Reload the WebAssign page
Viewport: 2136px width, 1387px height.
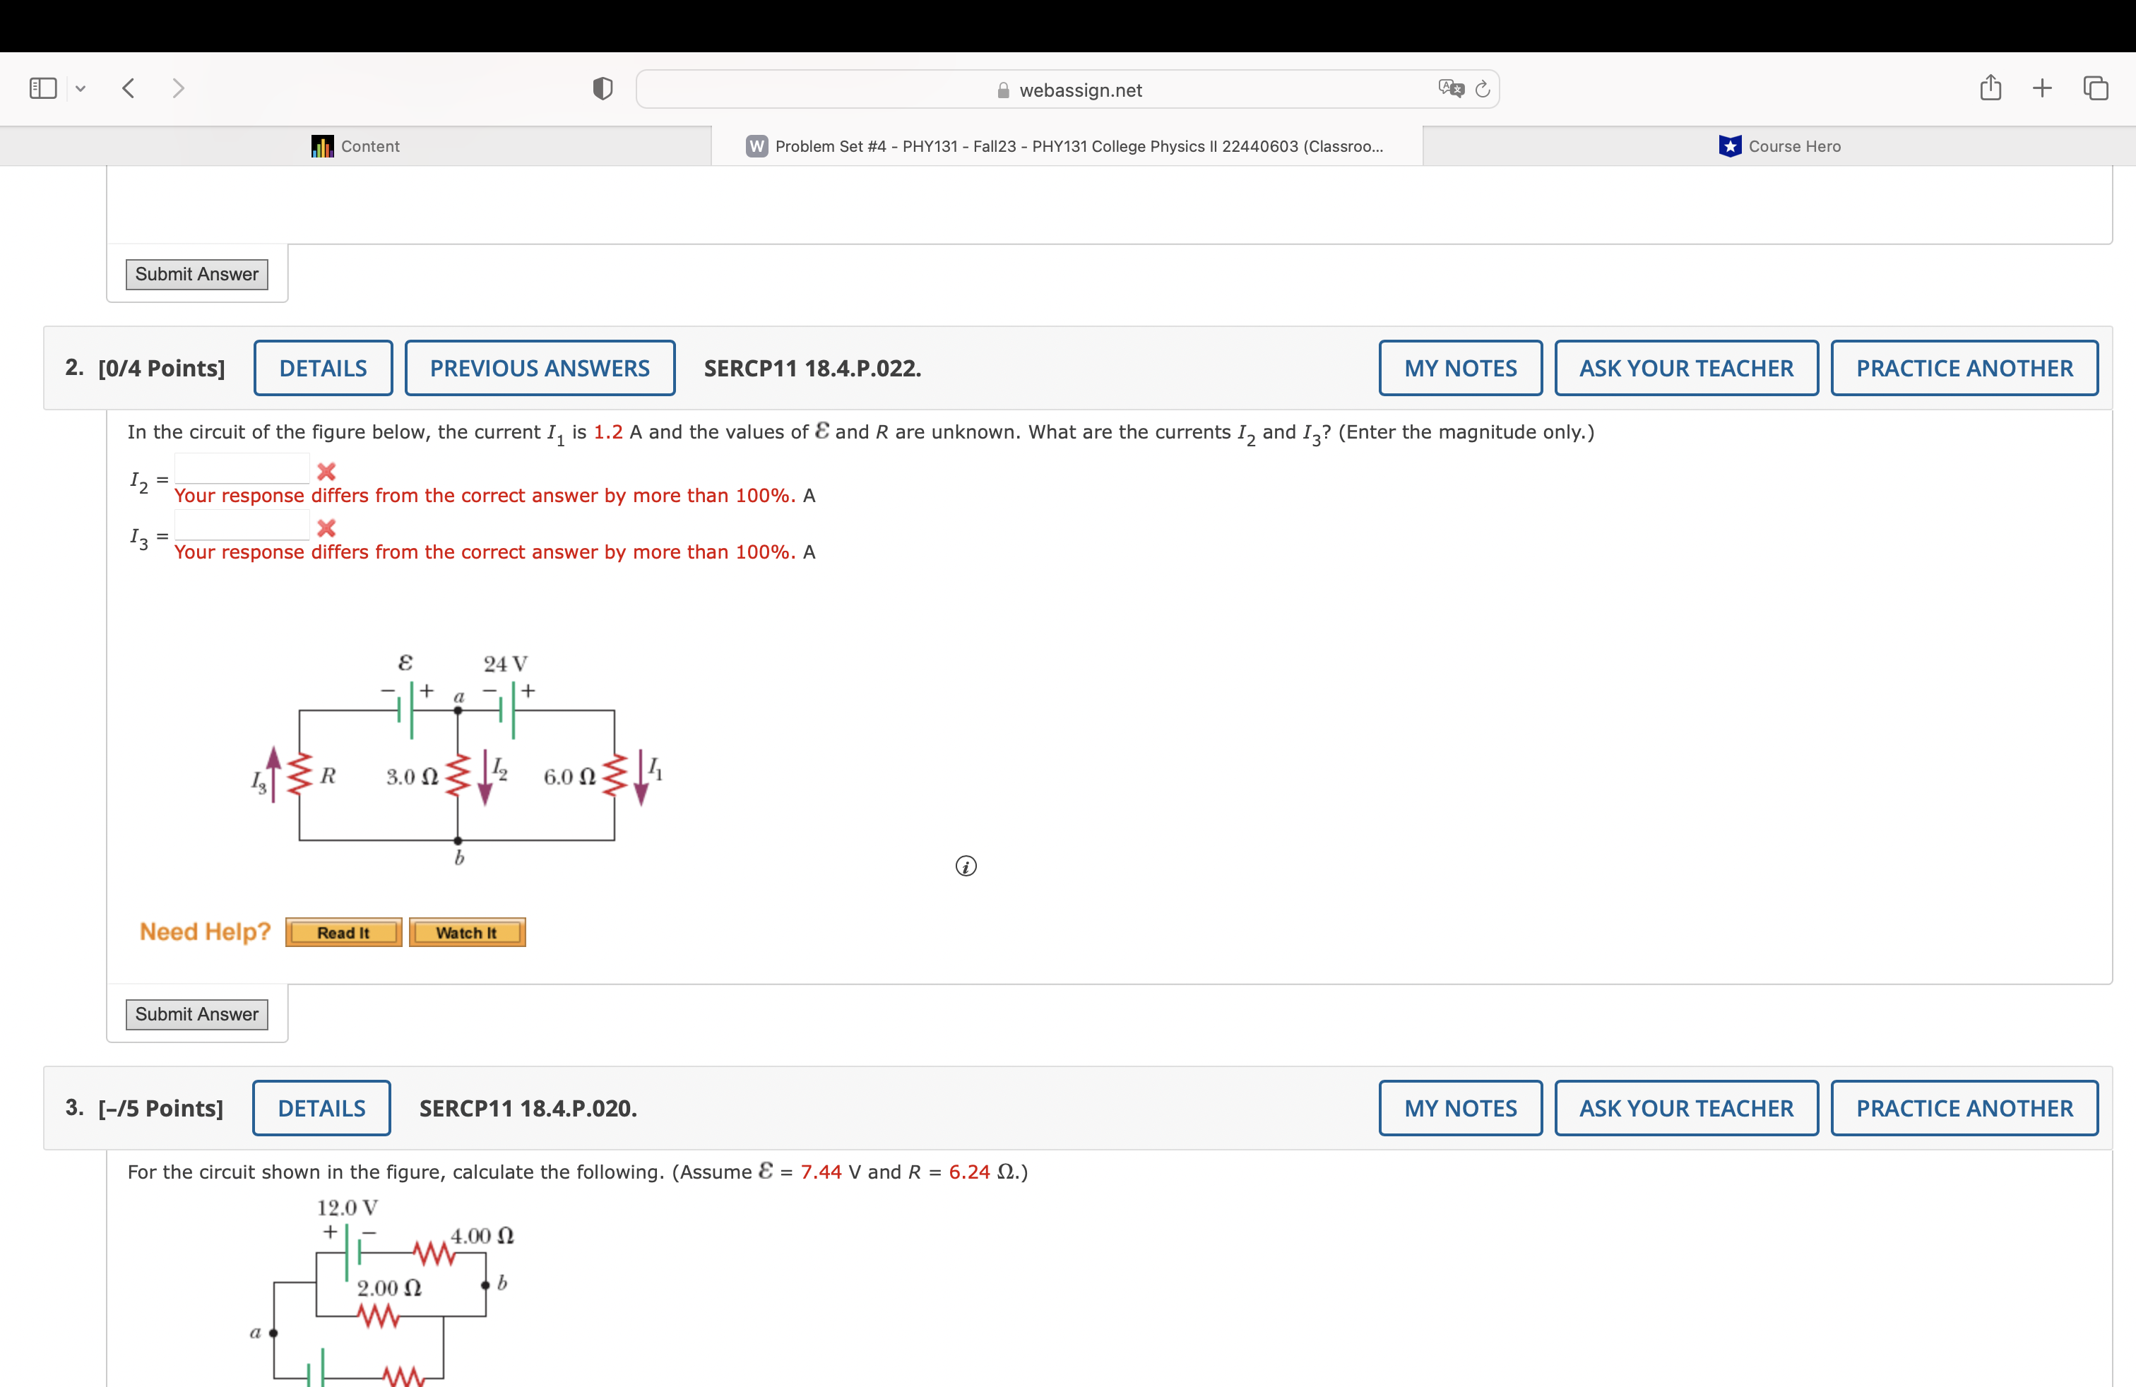point(1482,89)
